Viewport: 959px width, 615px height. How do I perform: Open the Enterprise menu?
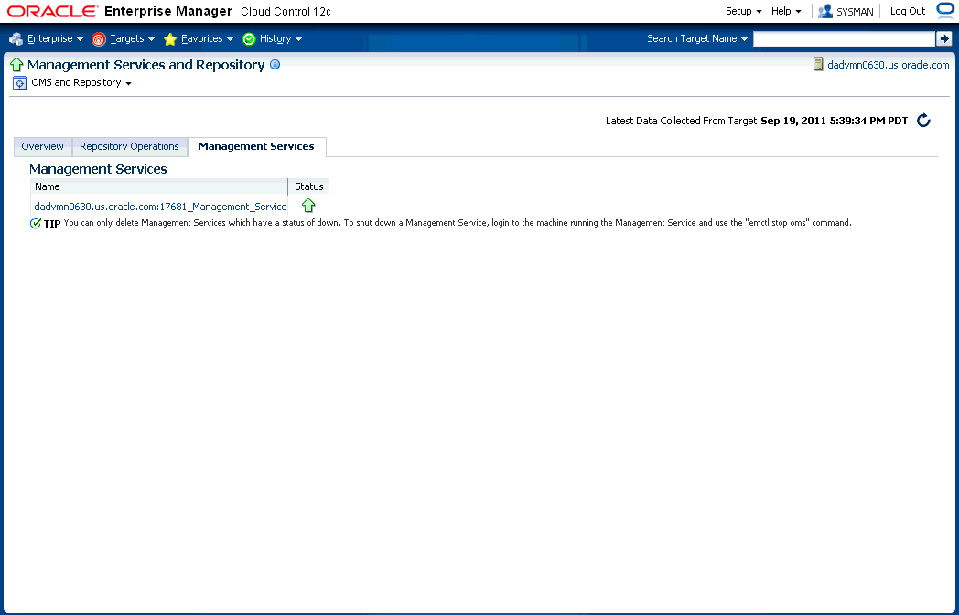(x=55, y=38)
